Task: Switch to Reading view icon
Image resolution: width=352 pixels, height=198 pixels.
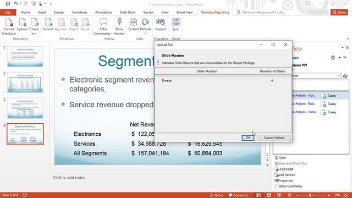Action: click(279, 195)
